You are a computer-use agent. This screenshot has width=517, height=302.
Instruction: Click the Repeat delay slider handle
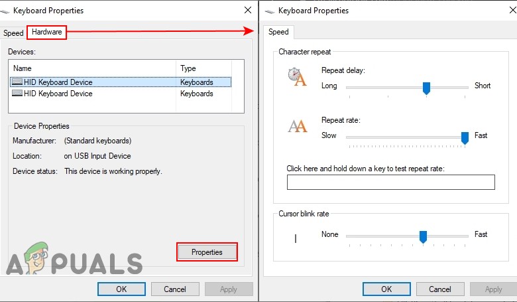click(x=426, y=88)
